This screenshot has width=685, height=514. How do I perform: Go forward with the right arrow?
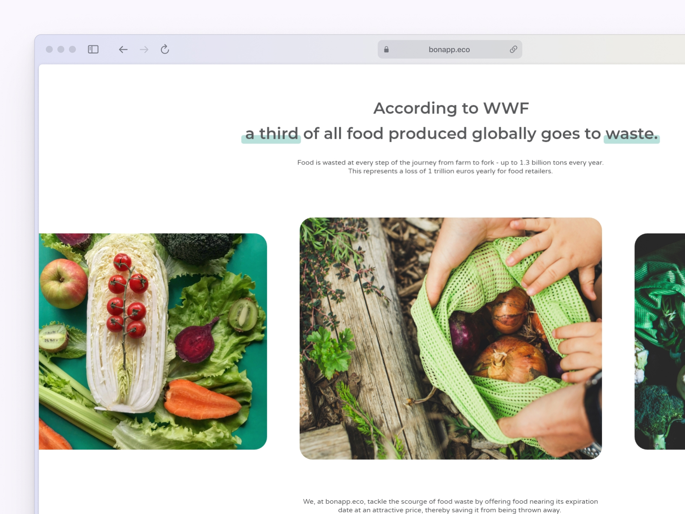click(144, 49)
